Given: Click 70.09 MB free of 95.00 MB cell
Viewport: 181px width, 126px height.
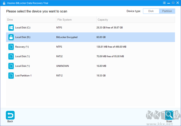Looking at the screenshot, I should click(110, 56).
